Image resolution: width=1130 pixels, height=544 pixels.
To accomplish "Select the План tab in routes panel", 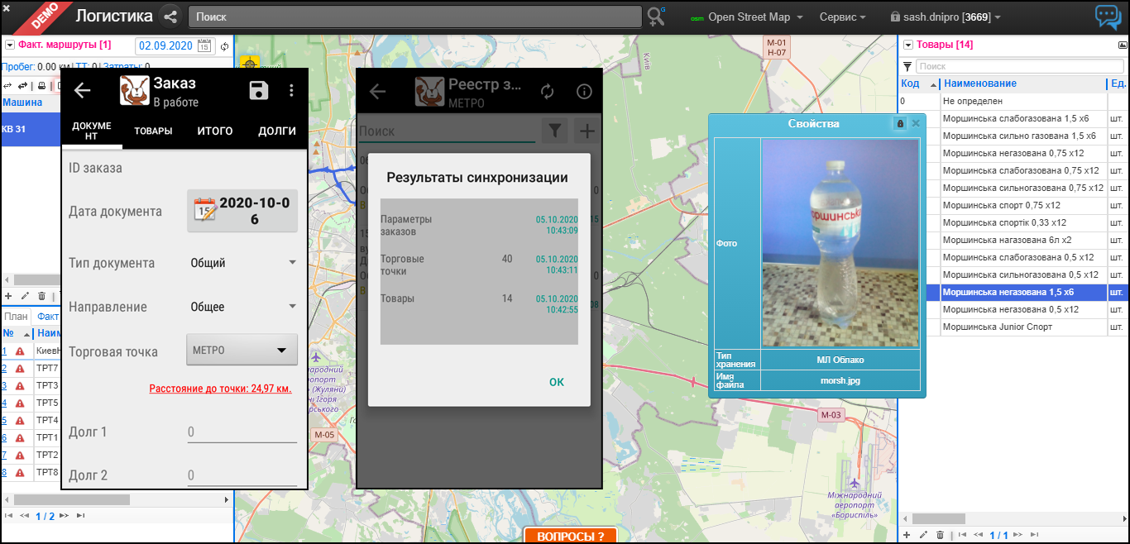I will pyautogui.click(x=16, y=317).
